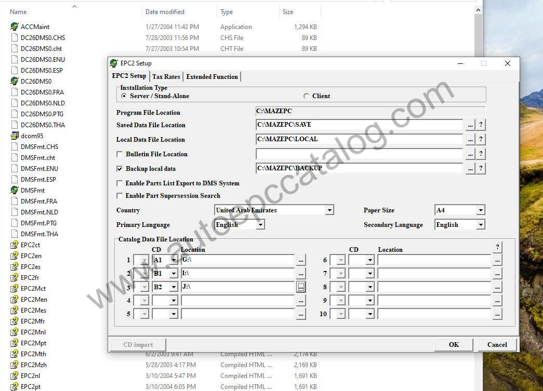The image size is (543, 391).
Task: Select the DC26DMS0 application icon
Action: pos(14,81)
